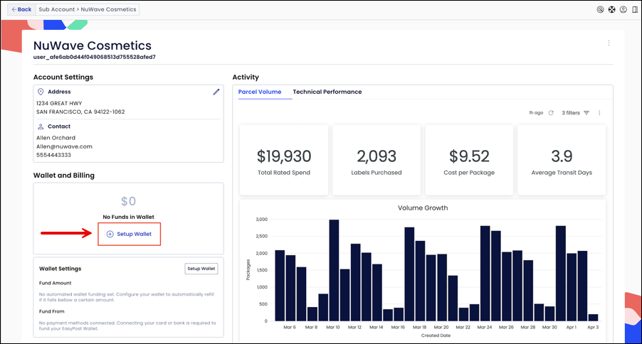Viewport: 642px width, 344px height.
Task: Open the NuWave Cosmetics page options menu
Action: pyautogui.click(x=609, y=43)
